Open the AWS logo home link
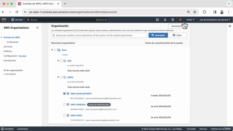Viewport: 233px width, 131px height. [4, 20]
